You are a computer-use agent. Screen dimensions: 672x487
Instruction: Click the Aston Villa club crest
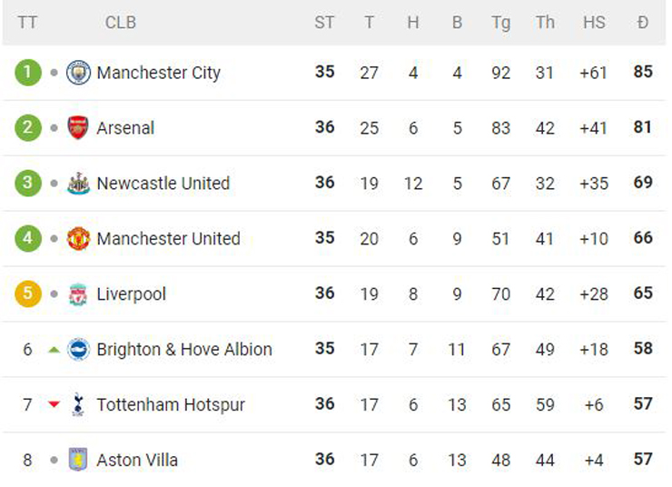(79, 460)
